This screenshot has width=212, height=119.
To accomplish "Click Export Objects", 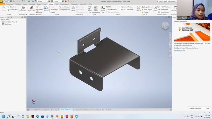I will (x=111, y=10).
